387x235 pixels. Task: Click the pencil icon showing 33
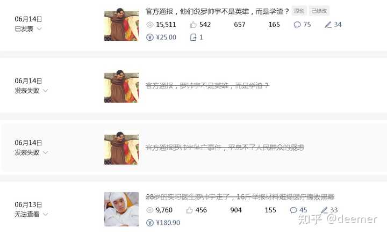point(324,210)
